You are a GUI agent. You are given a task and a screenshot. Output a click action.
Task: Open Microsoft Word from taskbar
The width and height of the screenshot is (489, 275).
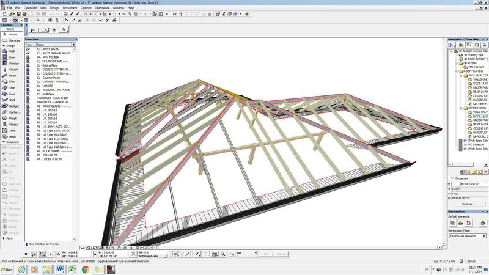coord(60,269)
